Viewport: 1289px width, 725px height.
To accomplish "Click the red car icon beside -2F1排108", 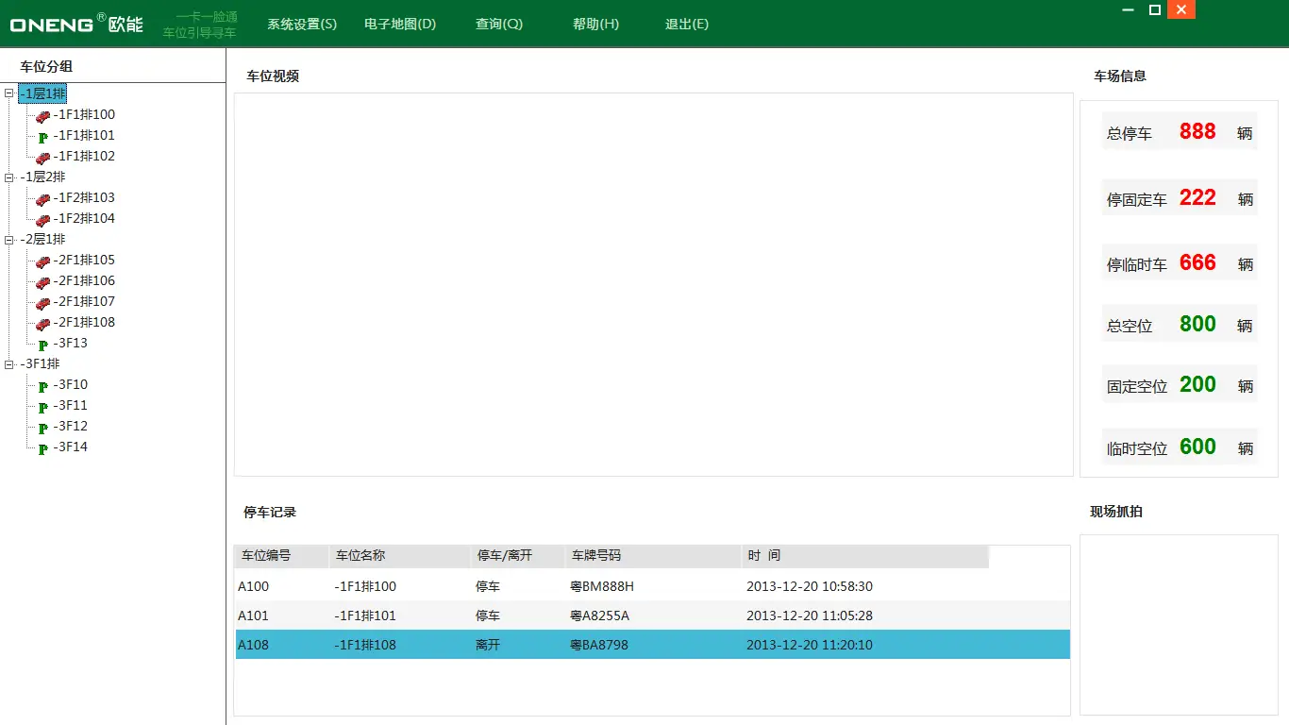I will coord(42,324).
